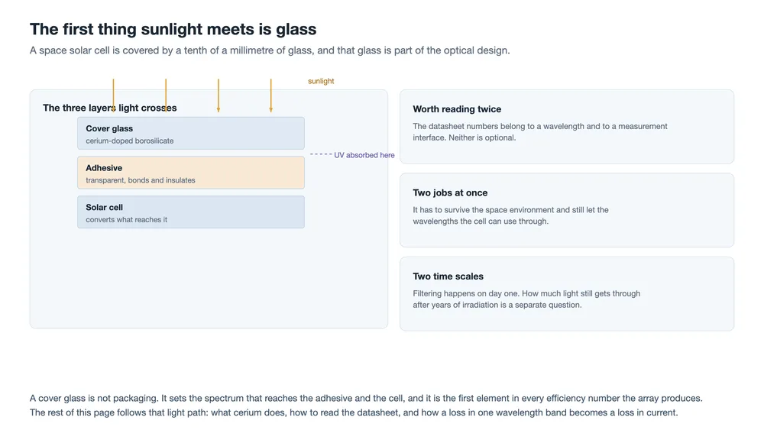Click the 'Filtering happens on day one' text

click(x=526, y=299)
